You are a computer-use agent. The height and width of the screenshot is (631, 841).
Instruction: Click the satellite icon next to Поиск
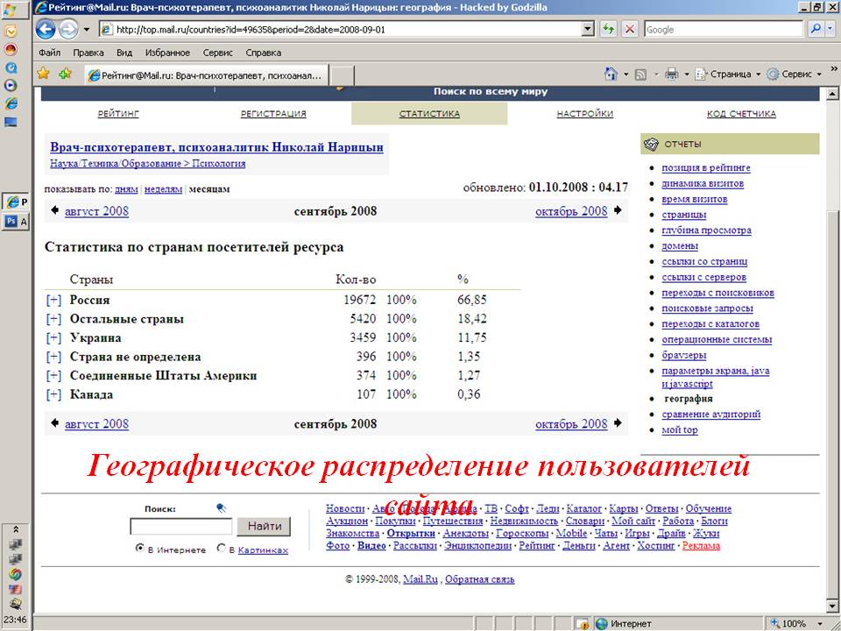click(222, 507)
